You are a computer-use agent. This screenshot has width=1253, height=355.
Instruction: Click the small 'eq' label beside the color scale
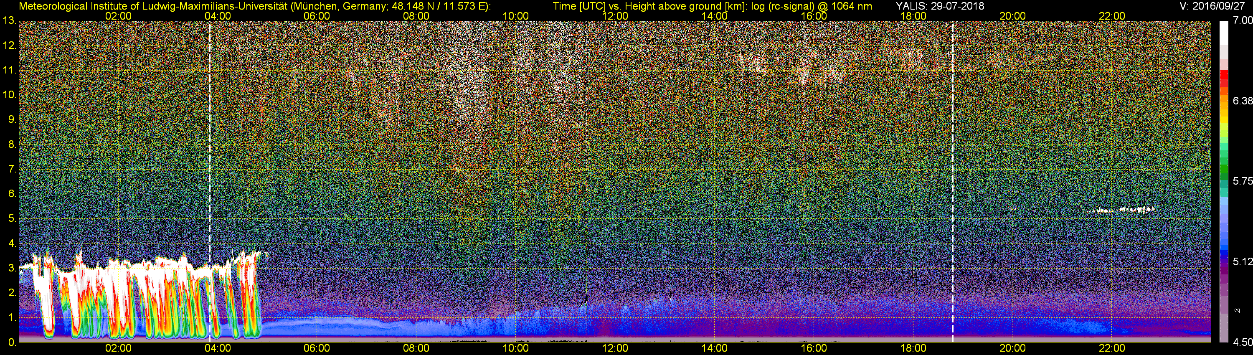1238,310
